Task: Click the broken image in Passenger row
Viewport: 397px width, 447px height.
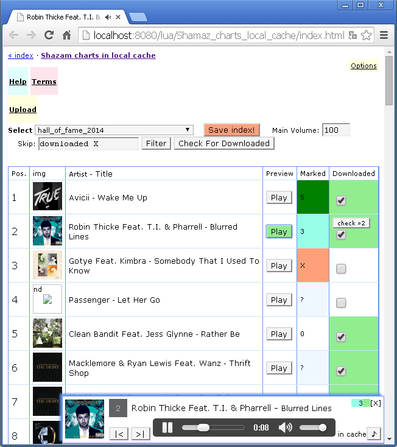Action: point(47,299)
